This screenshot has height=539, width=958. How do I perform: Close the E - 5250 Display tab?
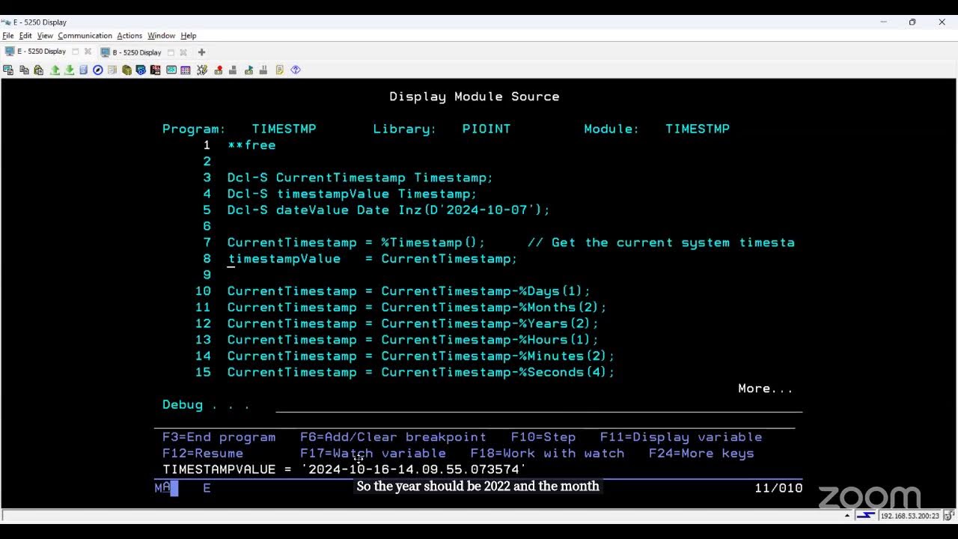pos(88,52)
